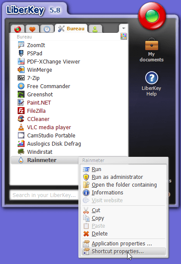
Task: Click the Paint.NET icon
Action: click(21, 102)
